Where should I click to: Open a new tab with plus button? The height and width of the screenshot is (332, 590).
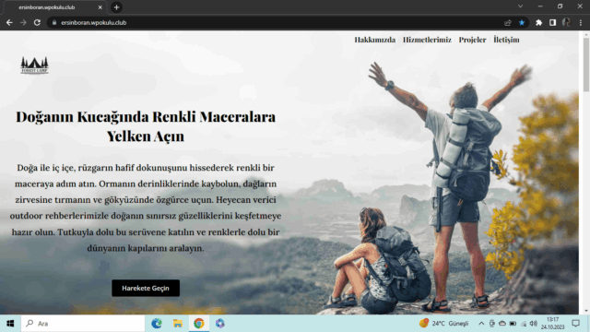[116, 7]
